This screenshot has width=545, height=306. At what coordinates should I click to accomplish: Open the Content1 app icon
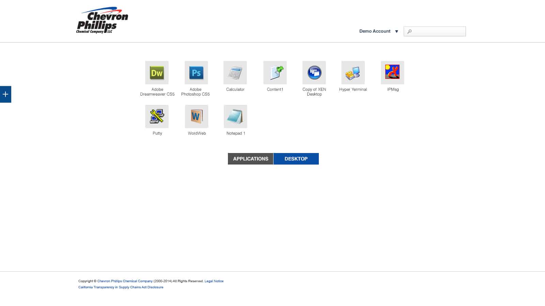pyautogui.click(x=275, y=72)
